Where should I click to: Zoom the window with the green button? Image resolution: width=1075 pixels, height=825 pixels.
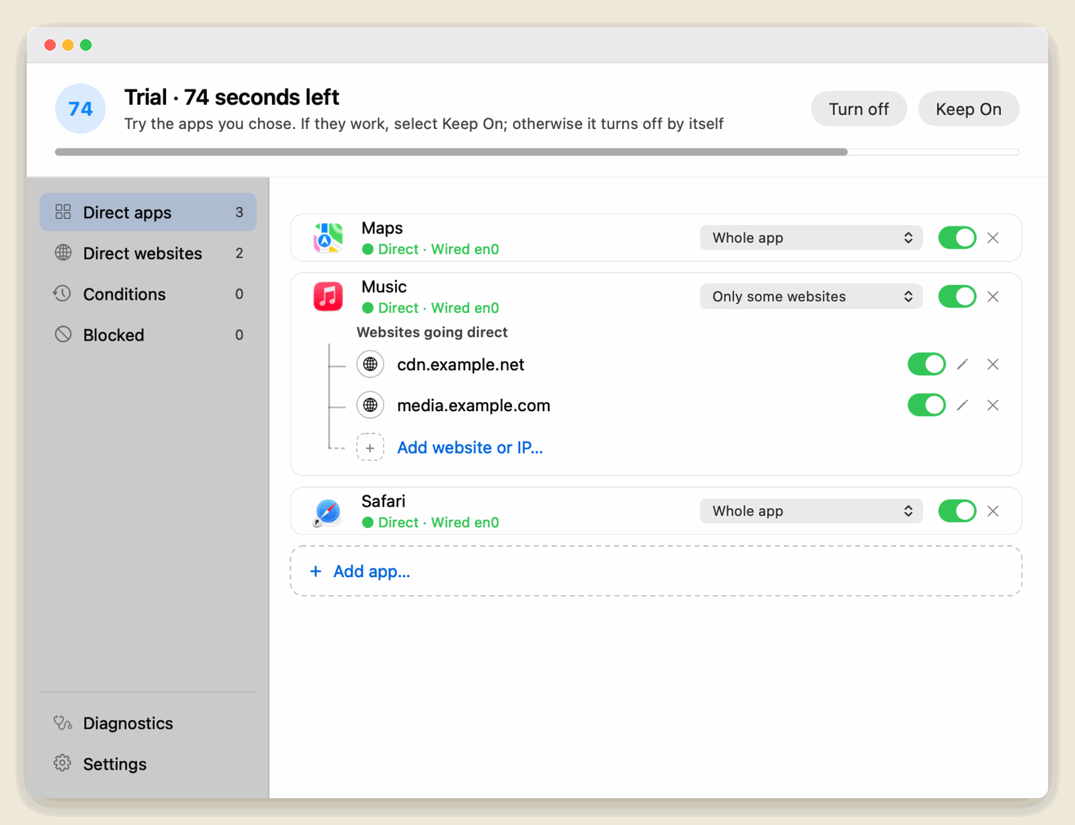tap(86, 45)
